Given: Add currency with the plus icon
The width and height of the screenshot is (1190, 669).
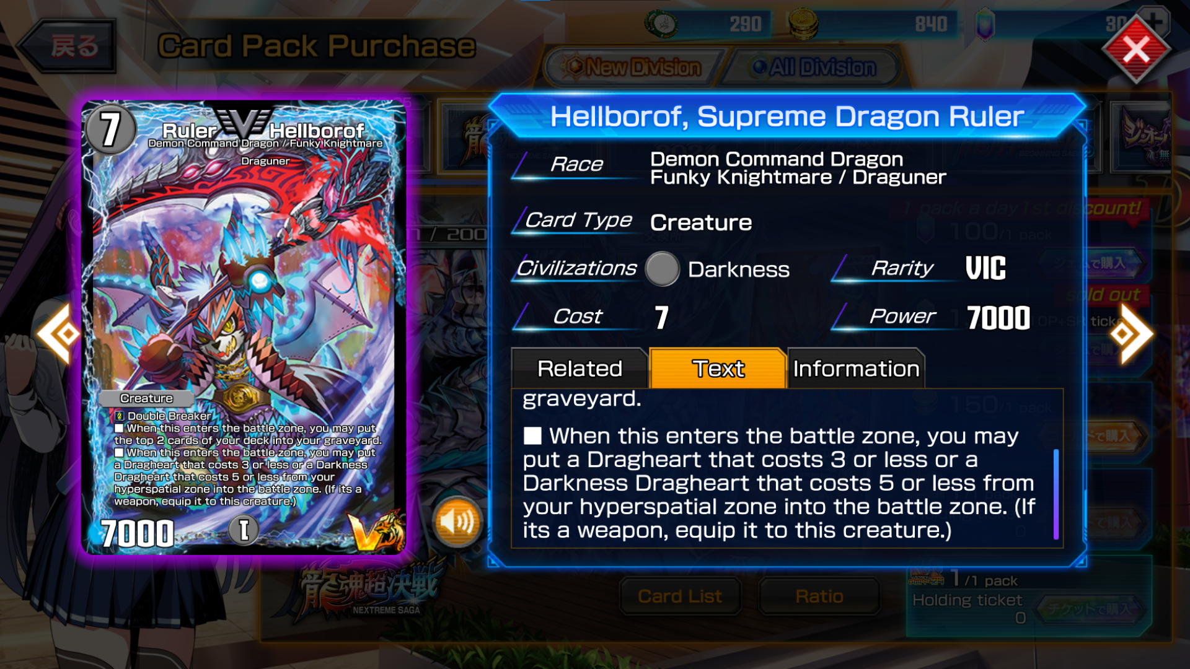Looking at the screenshot, I should (1154, 21).
